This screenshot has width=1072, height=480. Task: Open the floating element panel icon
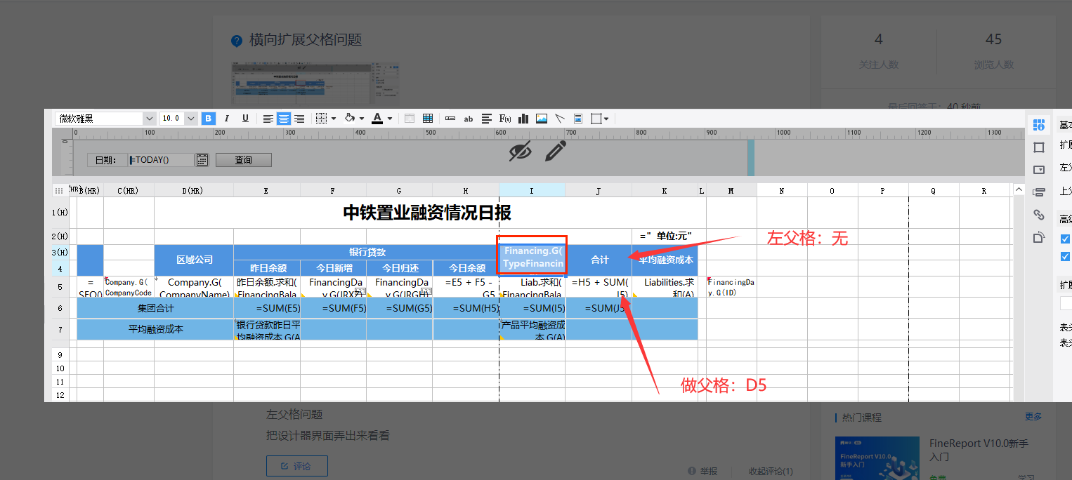[1039, 238]
